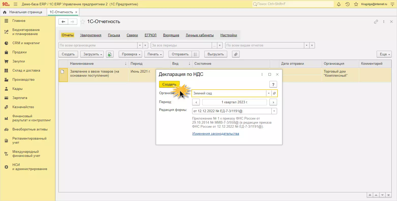The image size is (397, 201).
Task: Add 1С-Отчетность page to favorites star
Action: (82, 22)
